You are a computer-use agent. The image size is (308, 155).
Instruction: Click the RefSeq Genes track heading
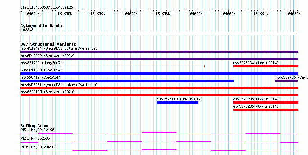35,126
